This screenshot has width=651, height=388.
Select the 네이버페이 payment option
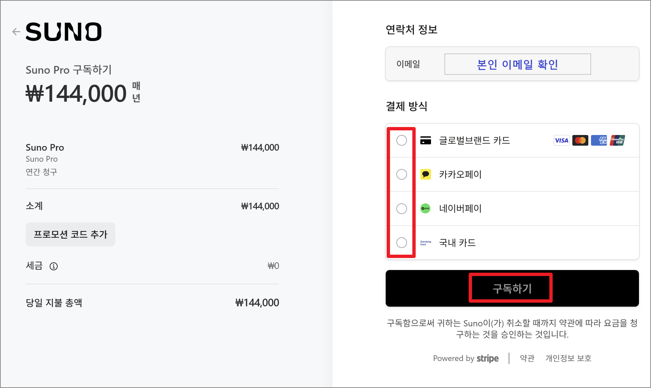401,208
